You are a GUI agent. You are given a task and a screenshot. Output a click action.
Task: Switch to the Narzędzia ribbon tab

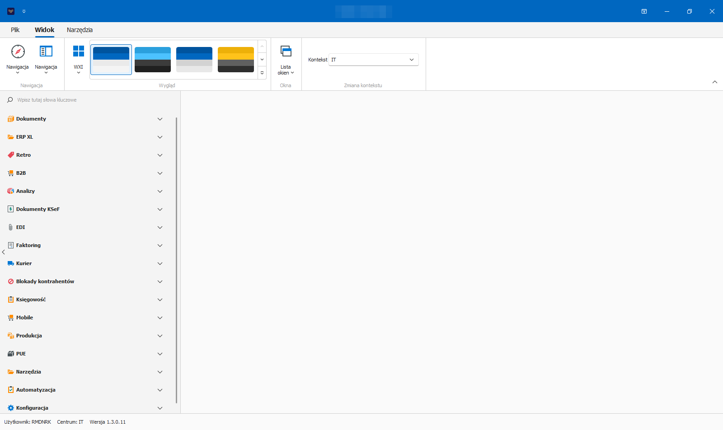(80, 30)
